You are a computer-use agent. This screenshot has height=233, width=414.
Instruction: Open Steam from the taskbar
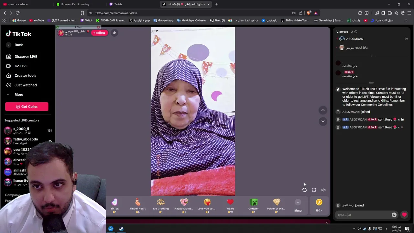121,229
